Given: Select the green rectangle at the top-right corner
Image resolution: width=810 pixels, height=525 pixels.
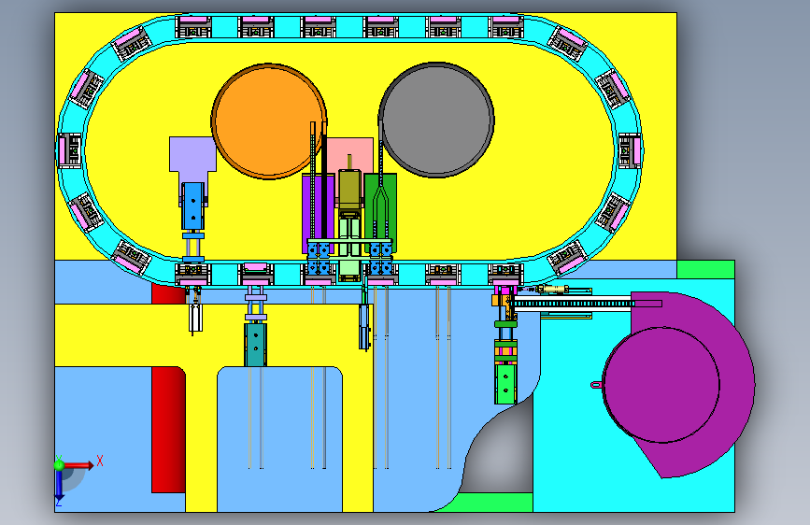Looking at the screenshot, I should pos(705,269).
